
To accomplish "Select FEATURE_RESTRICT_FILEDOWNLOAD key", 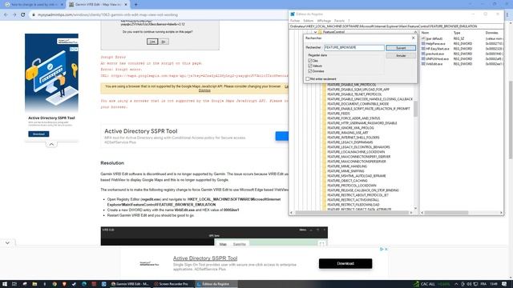I will [x=353, y=205].
